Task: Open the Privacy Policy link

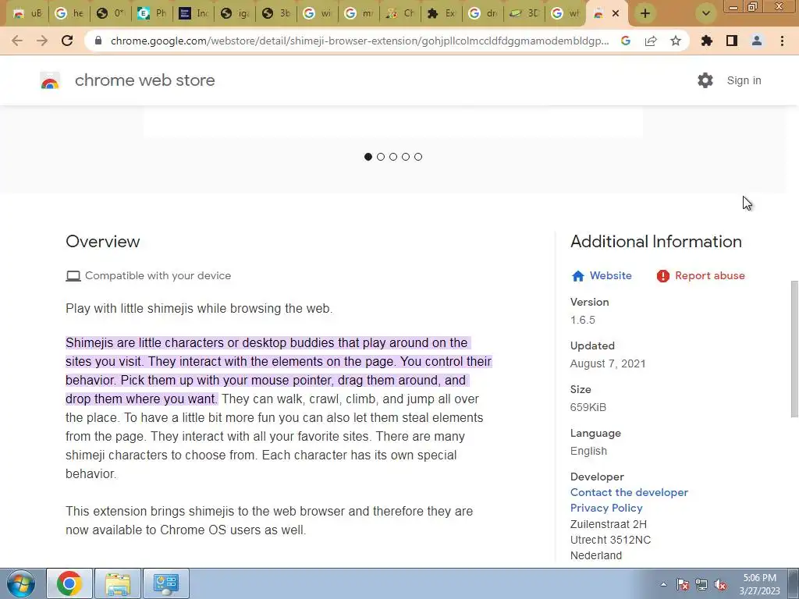Action: (606, 508)
